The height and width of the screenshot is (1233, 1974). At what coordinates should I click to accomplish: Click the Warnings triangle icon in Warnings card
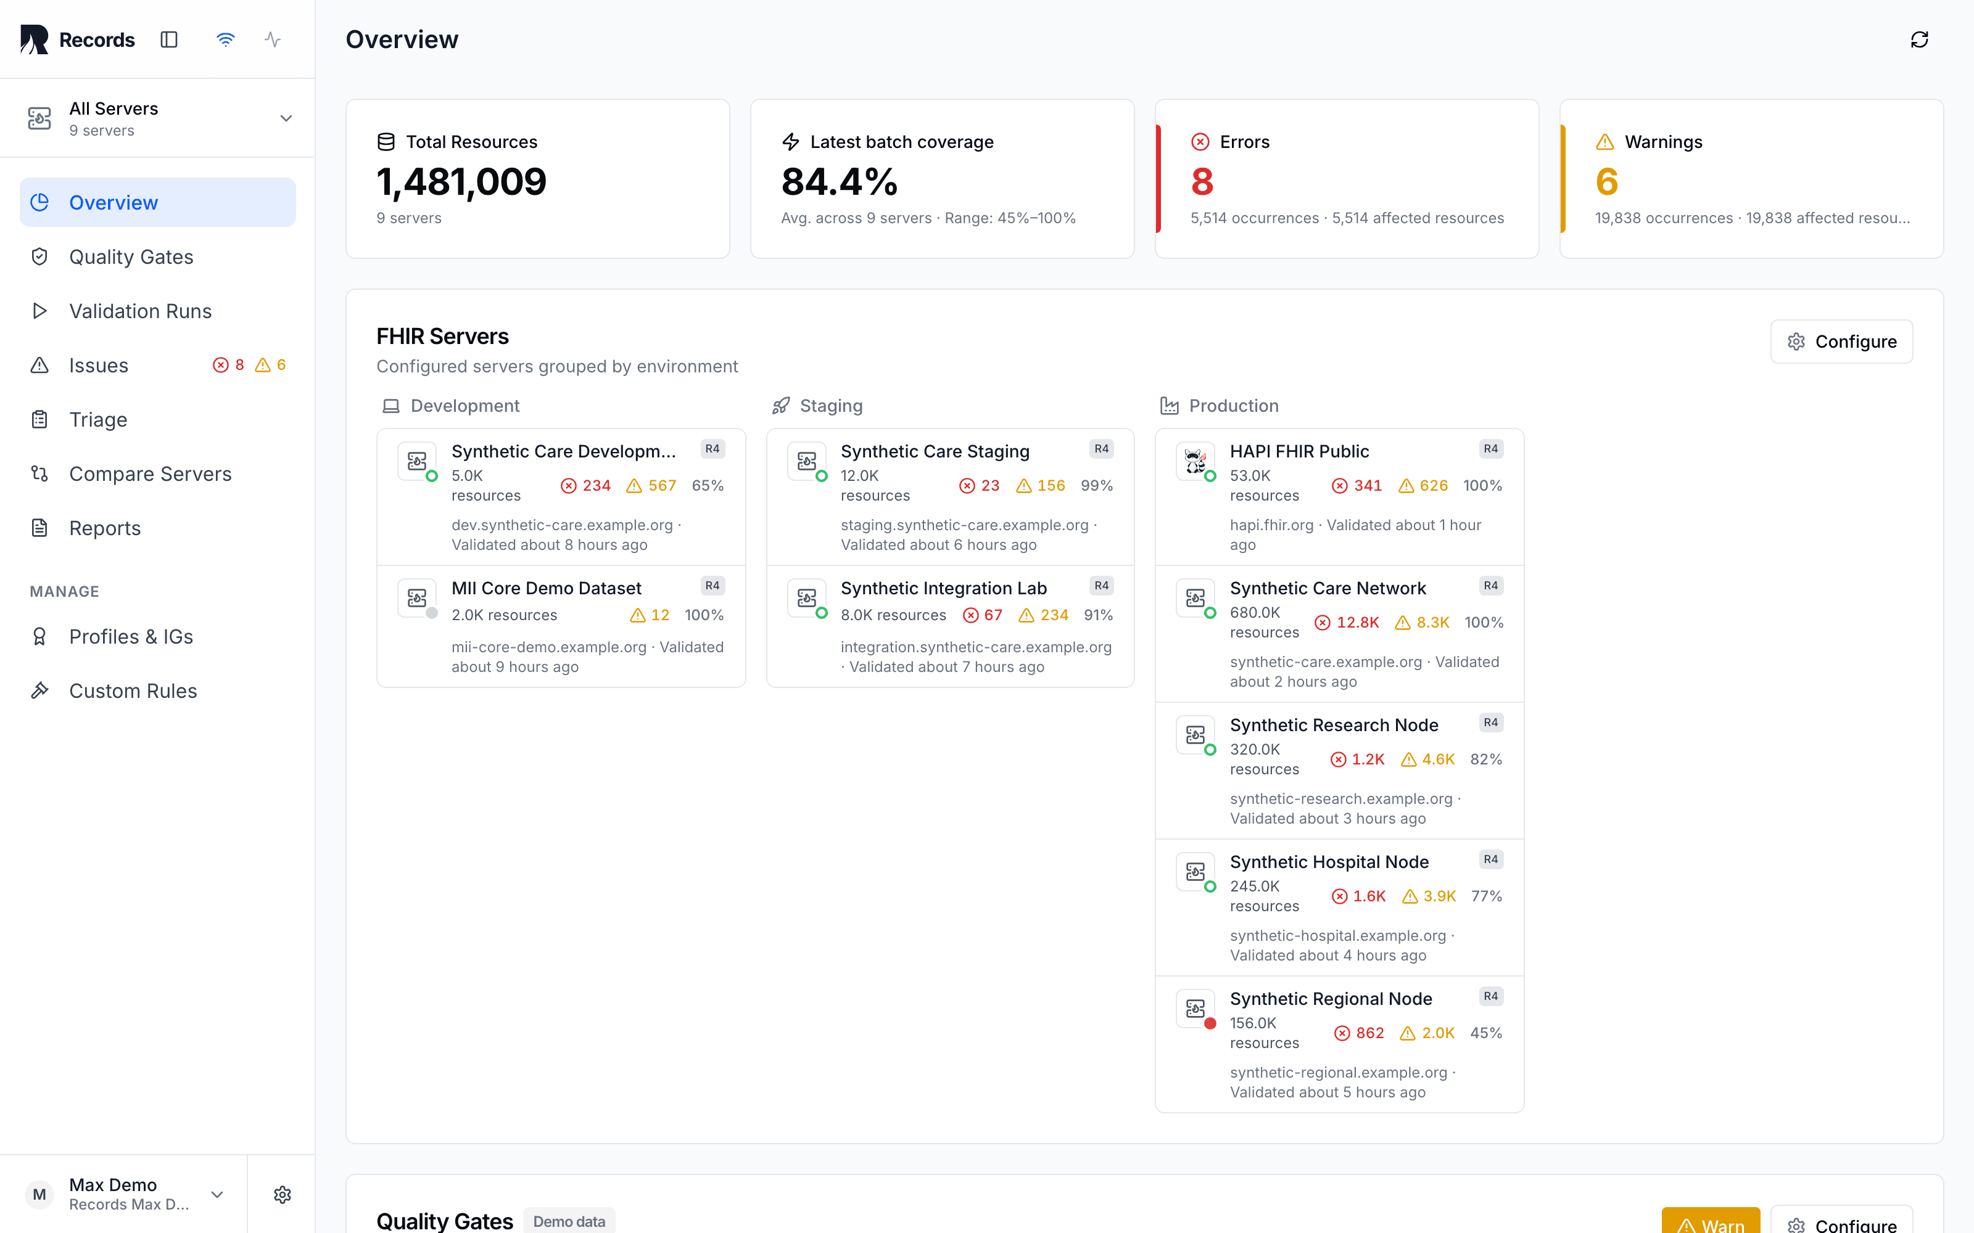(1604, 142)
